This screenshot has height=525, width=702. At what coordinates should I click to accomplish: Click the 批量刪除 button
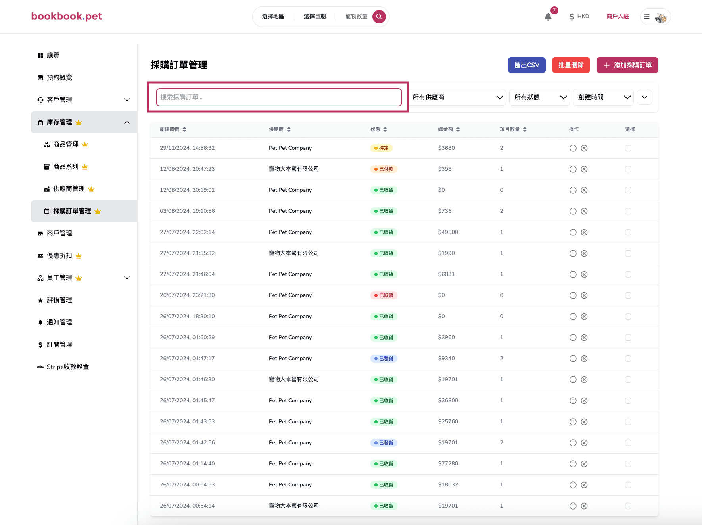click(571, 65)
